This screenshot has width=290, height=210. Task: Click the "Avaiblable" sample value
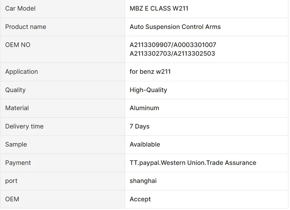(145, 144)
